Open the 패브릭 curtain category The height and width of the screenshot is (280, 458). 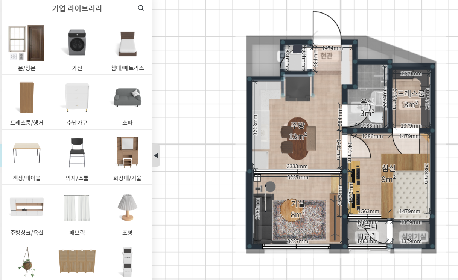[77, 212]
